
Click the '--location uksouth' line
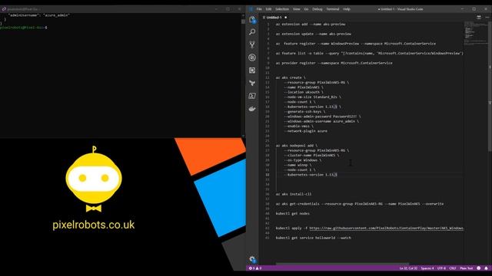point(304,92)
